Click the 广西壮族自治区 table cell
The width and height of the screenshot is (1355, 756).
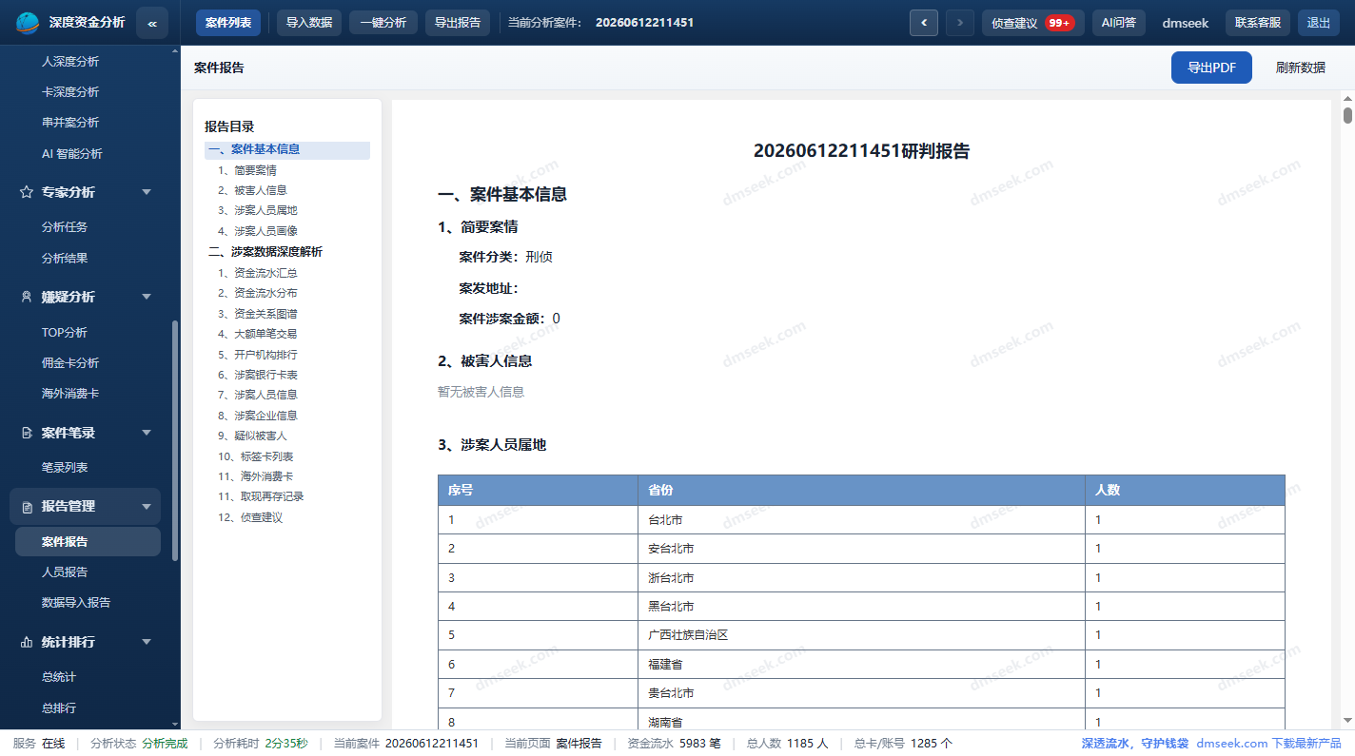click(x=861, y=635)
